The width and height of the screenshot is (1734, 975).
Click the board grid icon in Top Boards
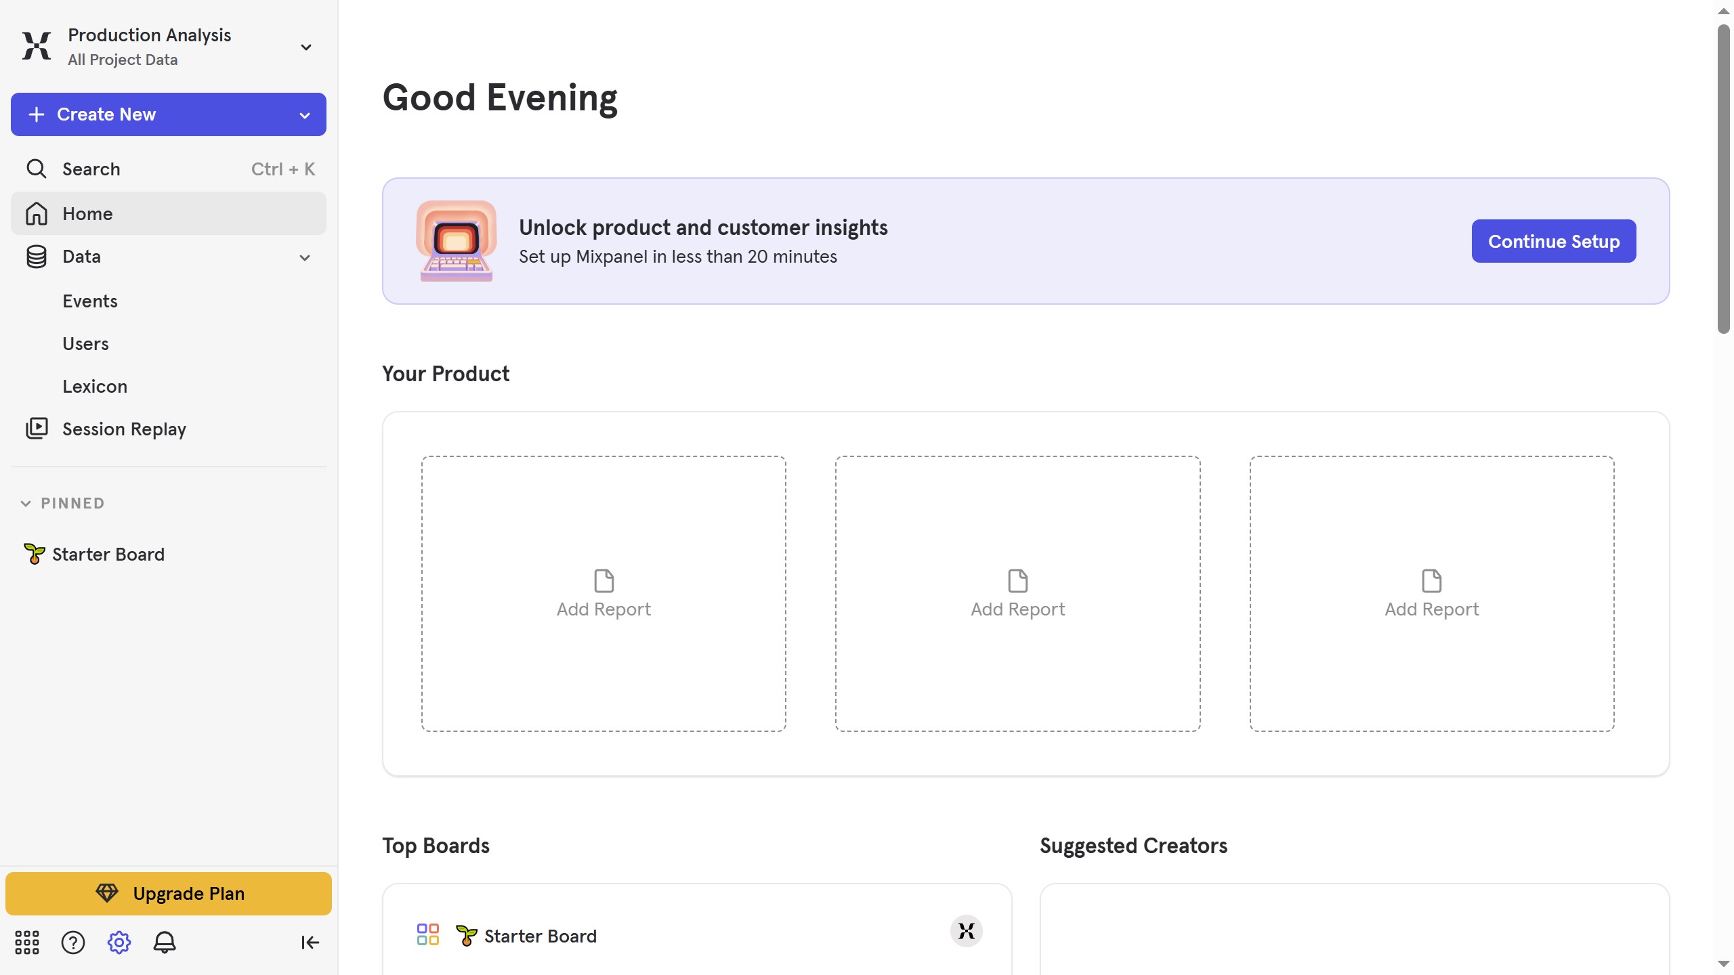[428, 935]
